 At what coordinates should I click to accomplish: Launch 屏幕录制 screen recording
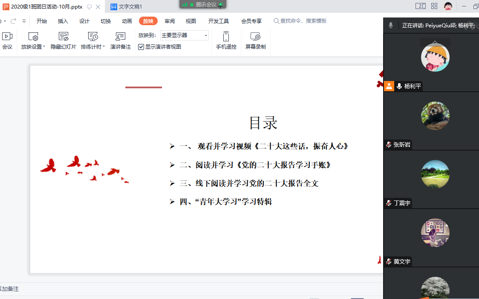tap(255, 37)
